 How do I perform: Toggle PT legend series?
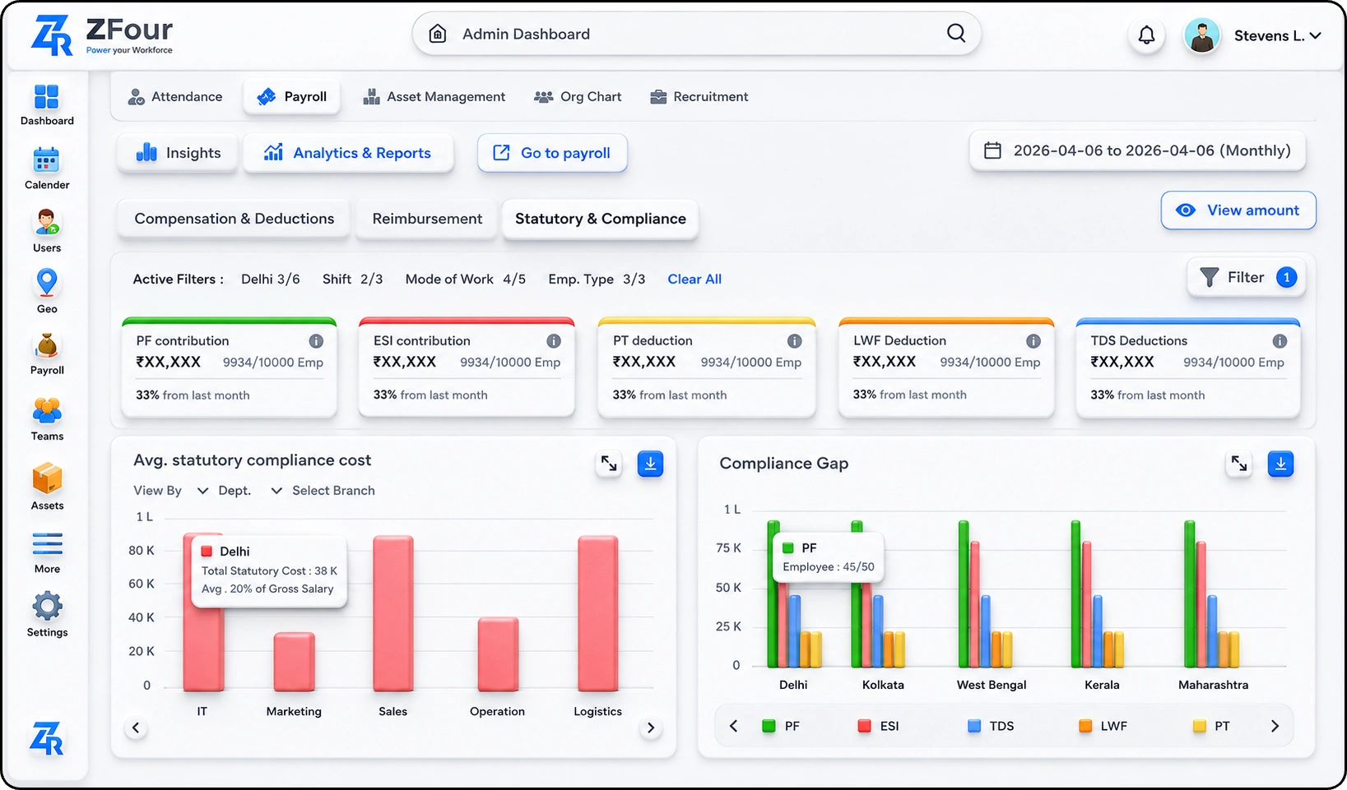click(1211, 726)
